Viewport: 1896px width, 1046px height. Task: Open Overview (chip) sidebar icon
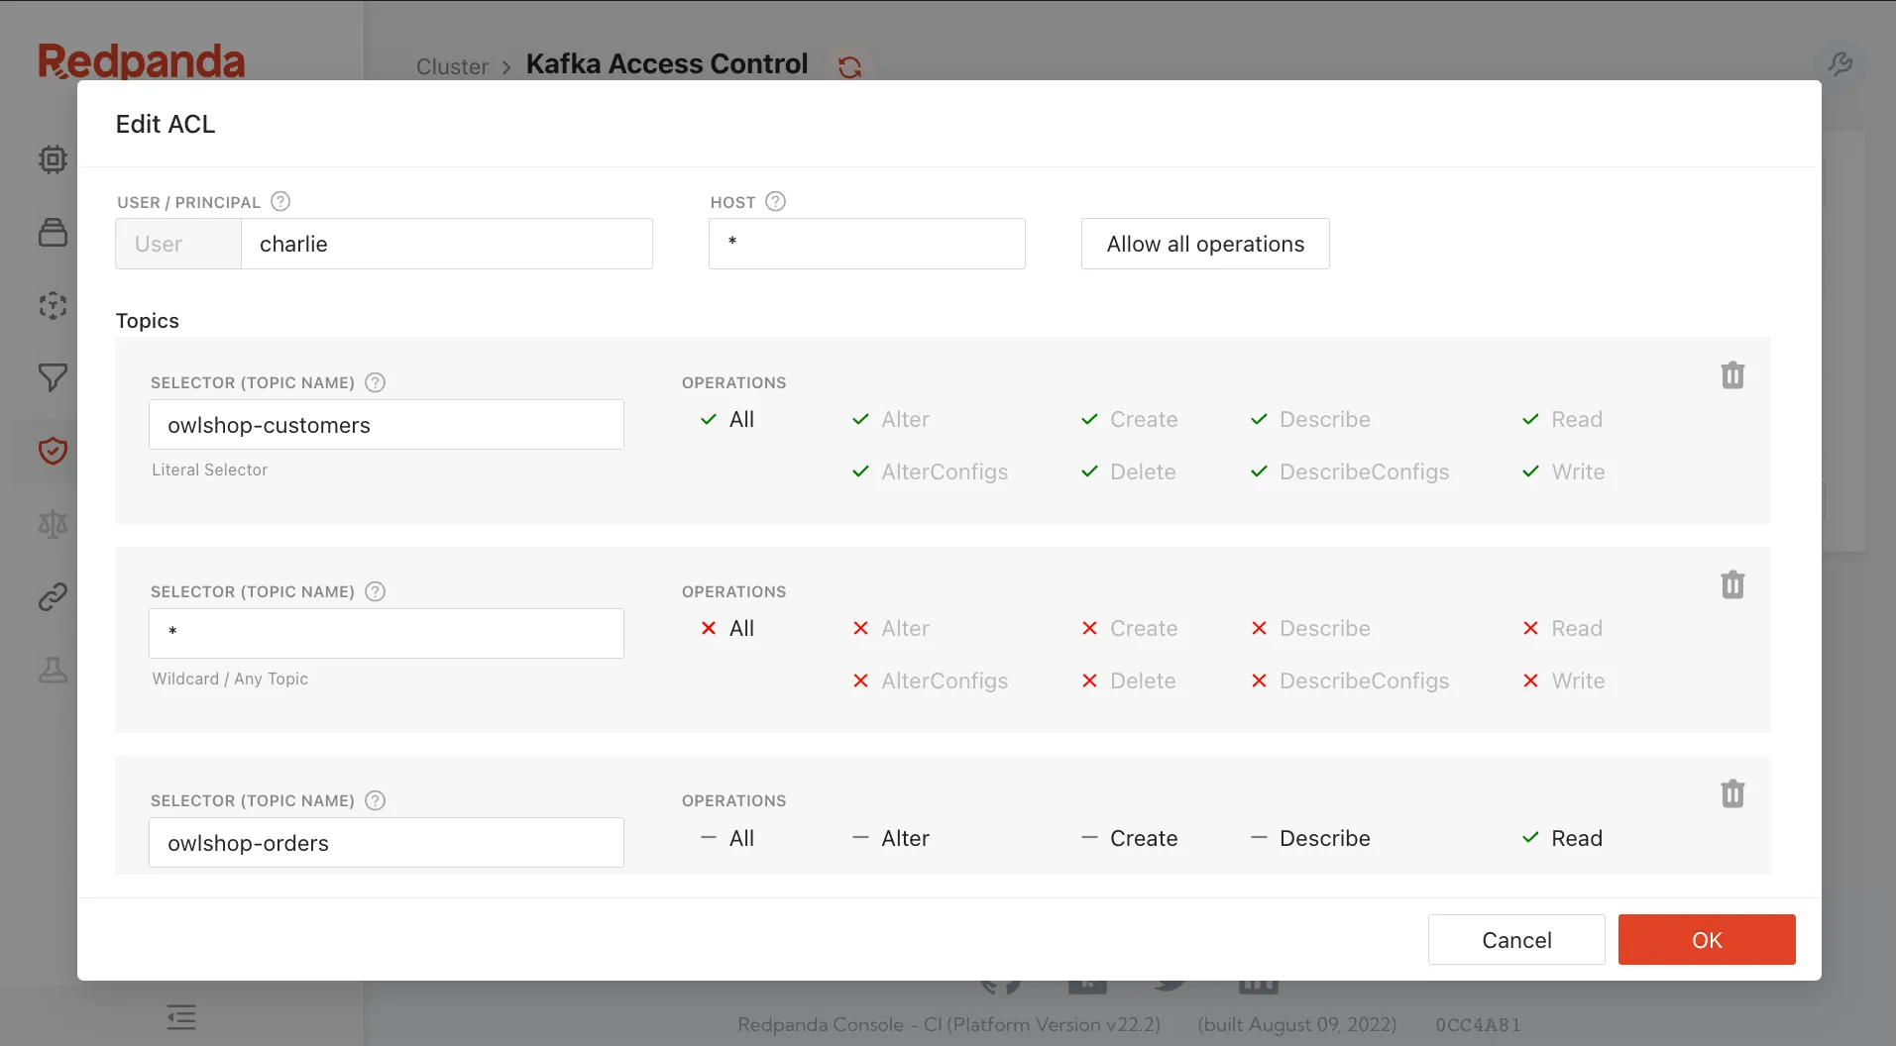53,159
